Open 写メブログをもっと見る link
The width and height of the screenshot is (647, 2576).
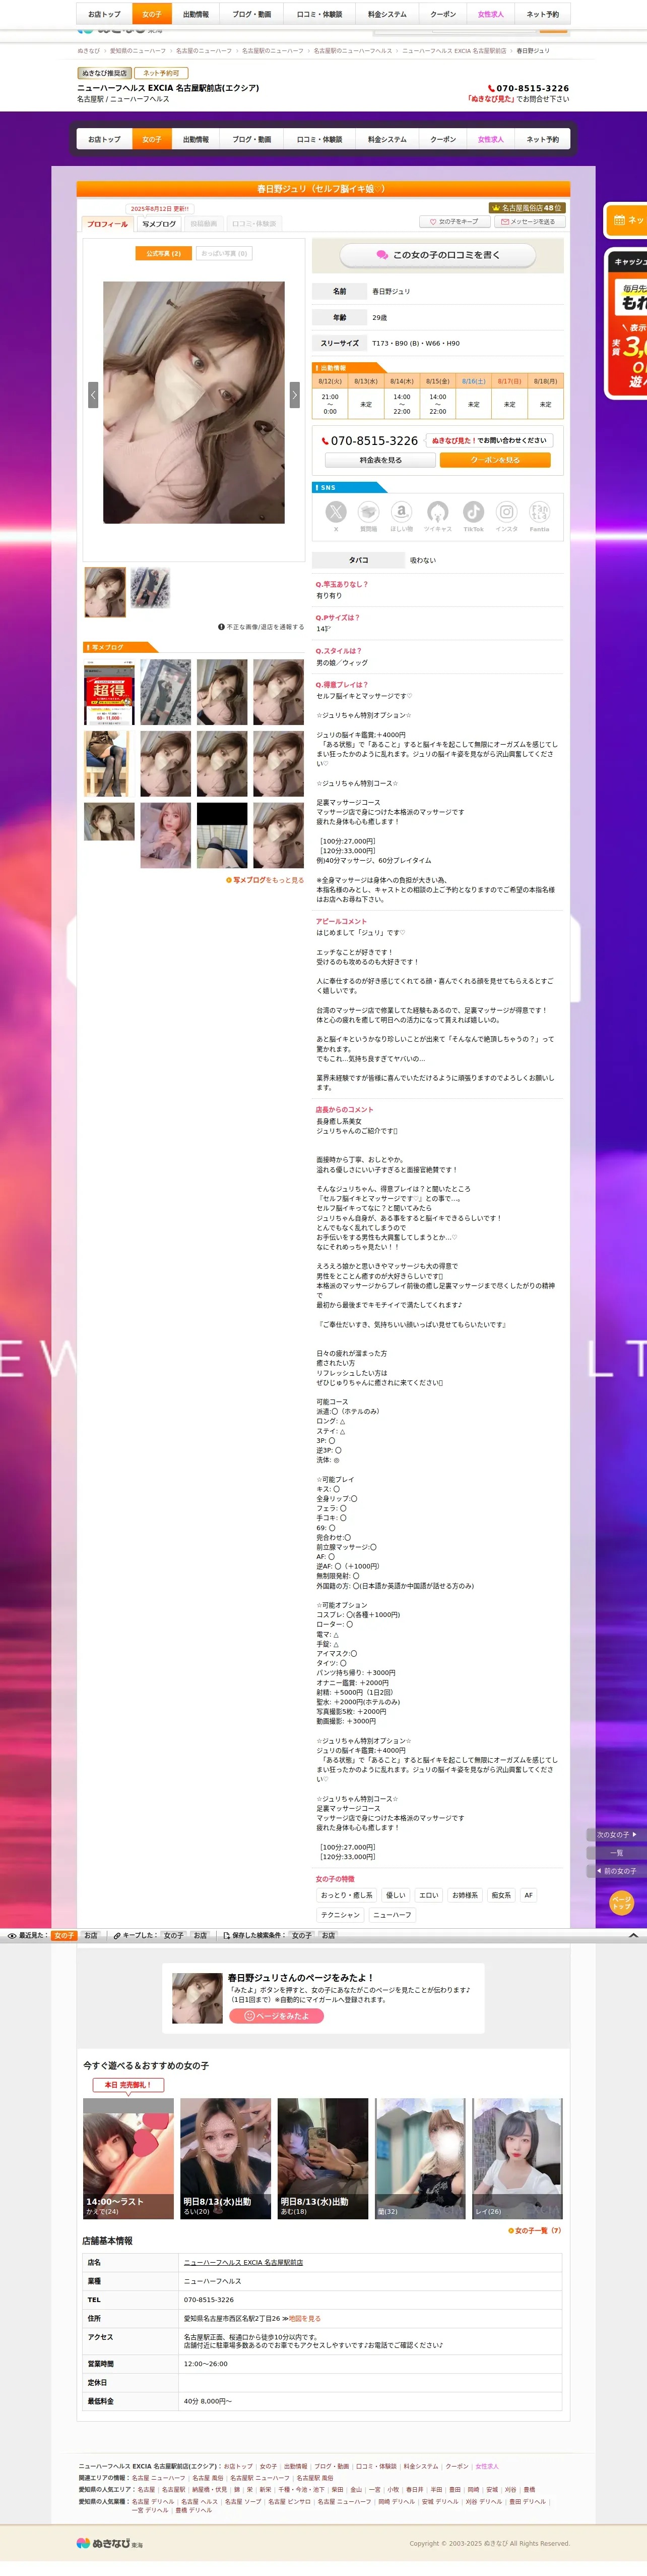click(x=265, y=880)
